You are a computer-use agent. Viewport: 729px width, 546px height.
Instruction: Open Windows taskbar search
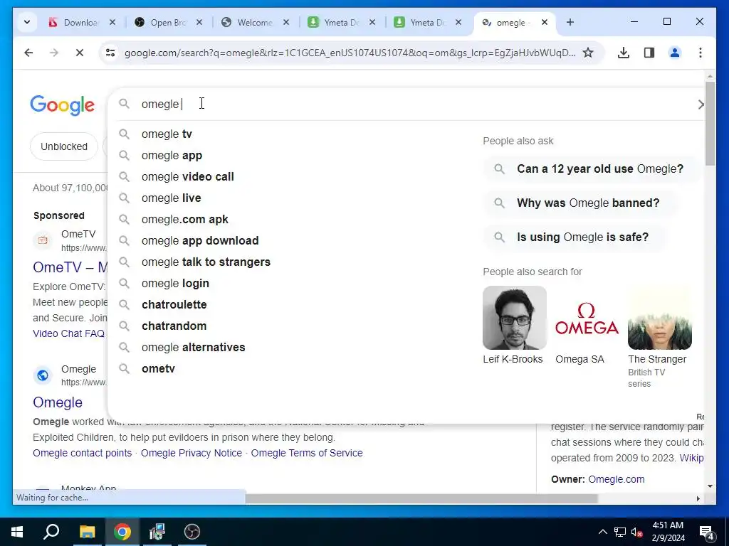point(51,532)
